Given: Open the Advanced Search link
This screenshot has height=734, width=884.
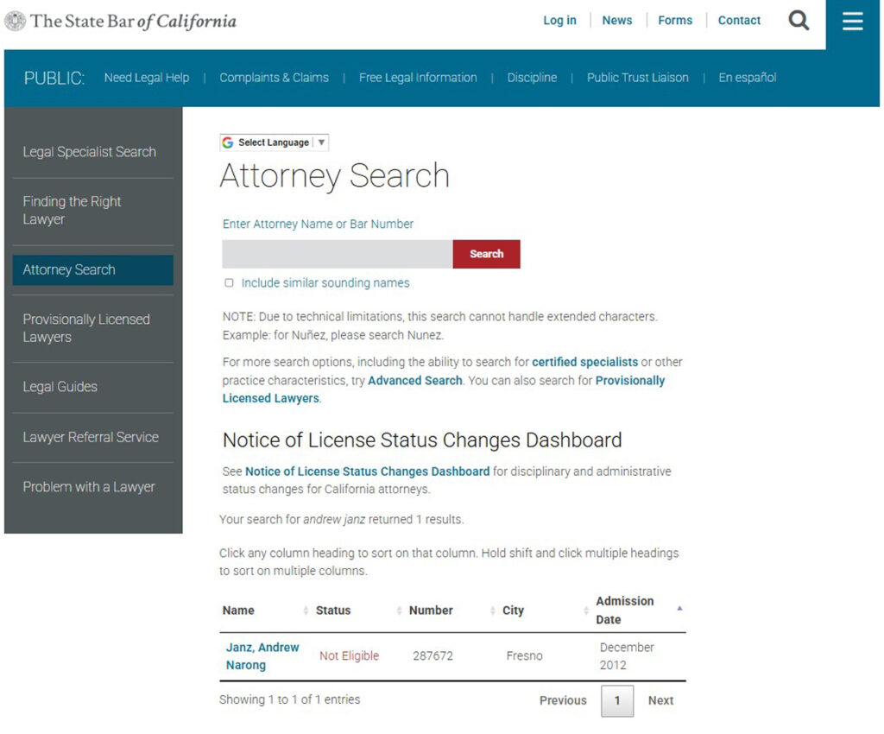Looking at the screenshot, I should [414, 380].
